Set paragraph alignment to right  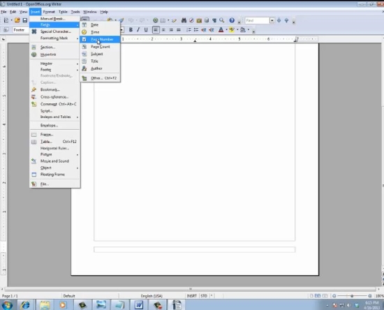171,30
